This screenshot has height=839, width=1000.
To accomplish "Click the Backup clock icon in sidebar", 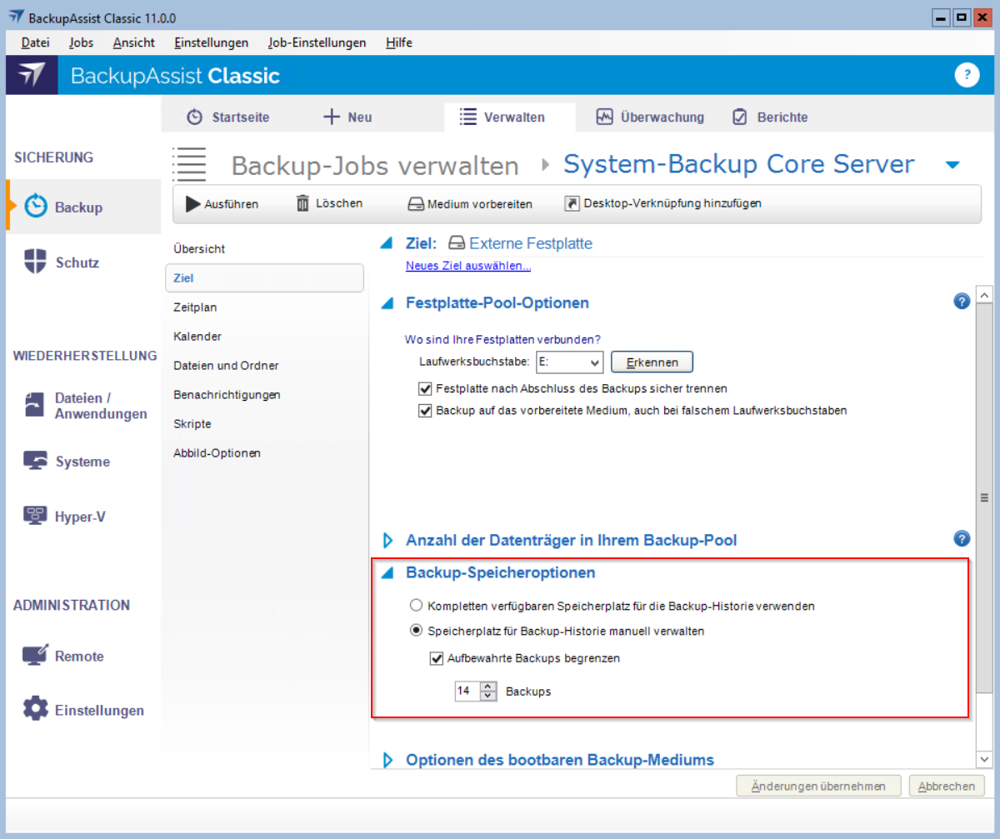I will pos(35,207).
